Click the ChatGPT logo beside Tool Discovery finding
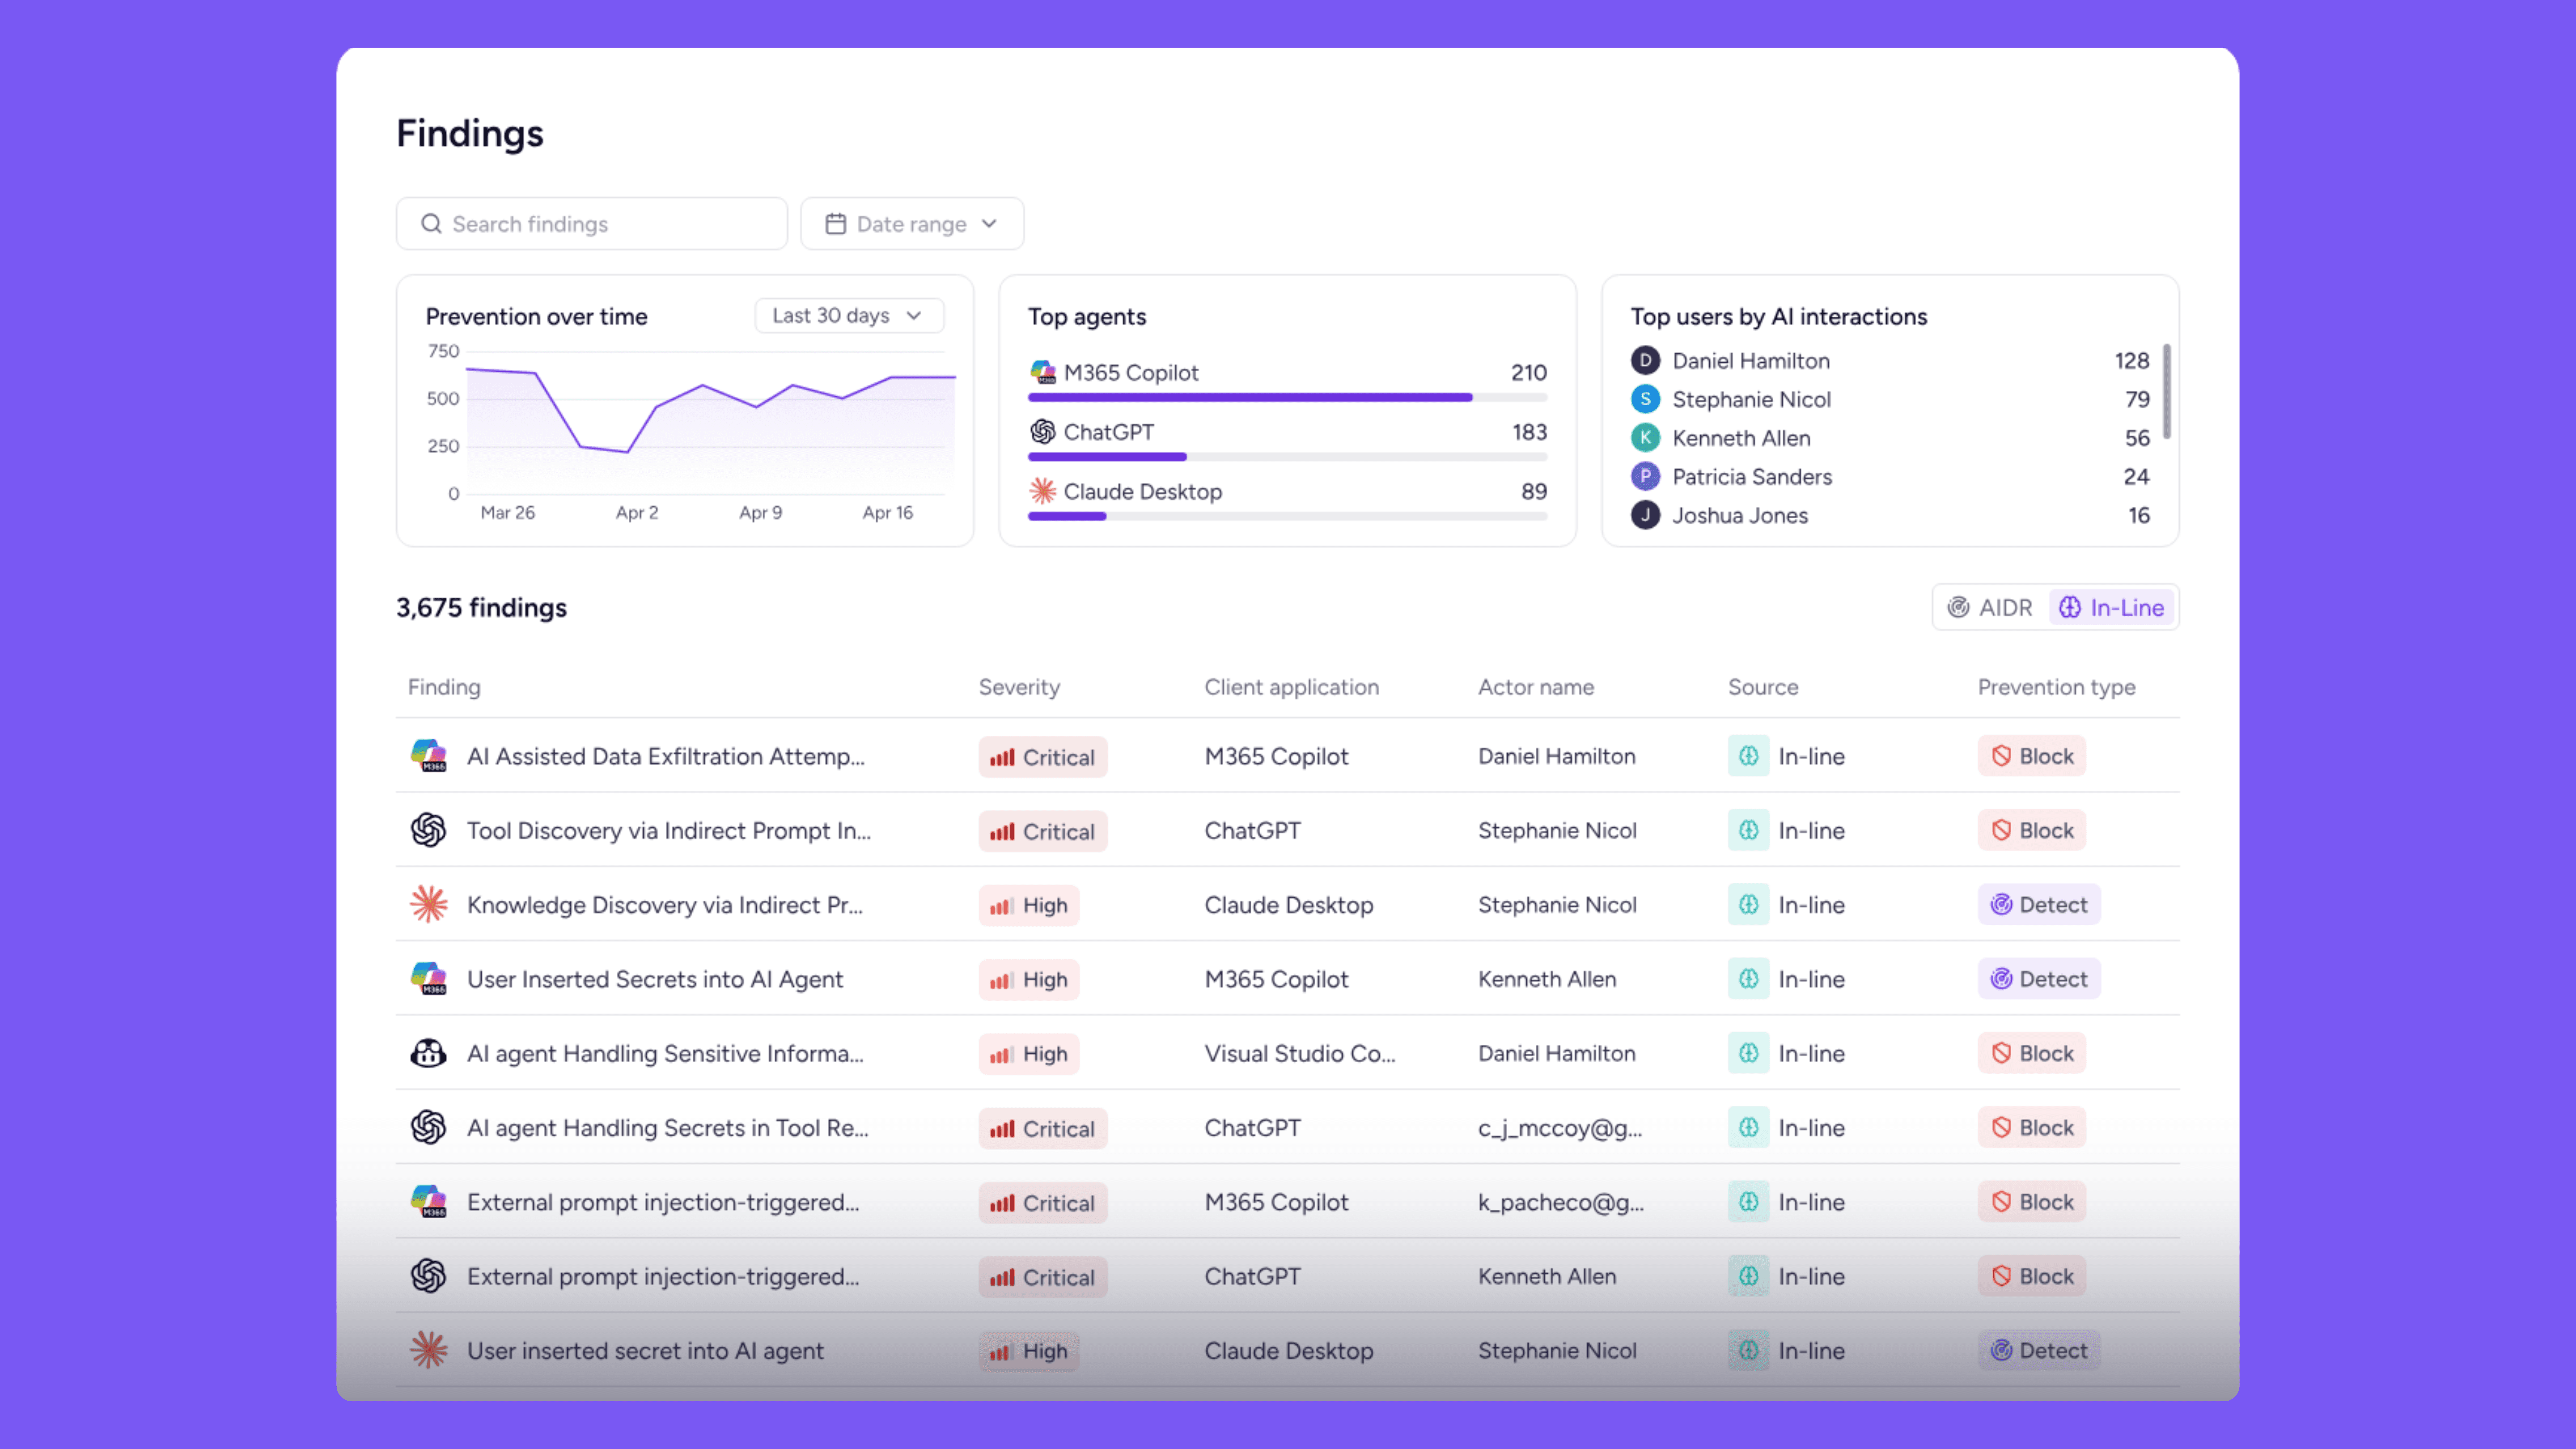Screen dimensions: 2576x1449 428,830
